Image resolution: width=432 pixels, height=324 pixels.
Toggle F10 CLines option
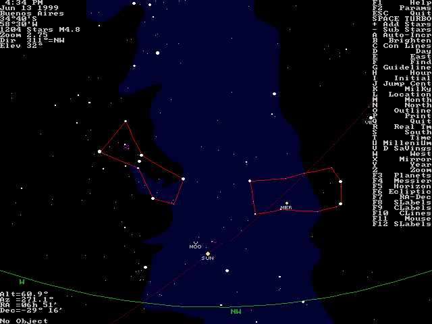(x=402, y=213)
